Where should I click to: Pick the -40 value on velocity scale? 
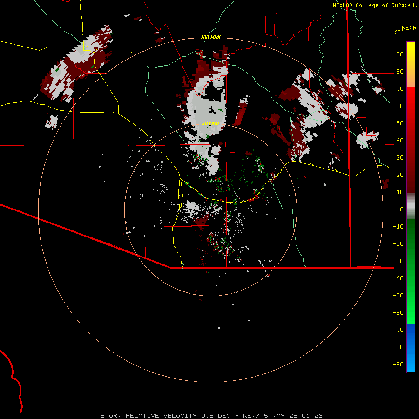point(398,278)
